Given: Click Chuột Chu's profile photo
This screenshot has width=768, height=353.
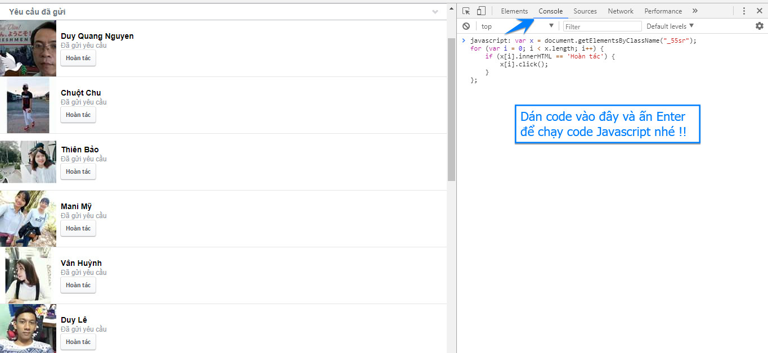Looking at the screenshot, I should click(28, 105).
